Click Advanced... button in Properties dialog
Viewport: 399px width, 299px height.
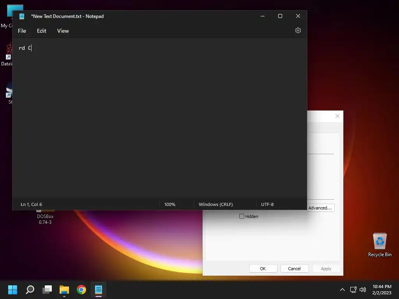click(320, 208)
